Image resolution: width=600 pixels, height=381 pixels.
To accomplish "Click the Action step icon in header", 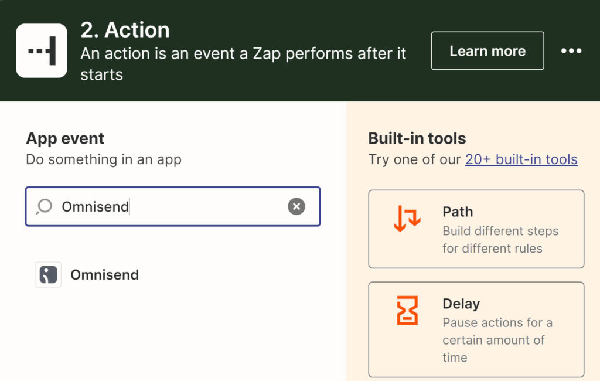I will point(42,50).
